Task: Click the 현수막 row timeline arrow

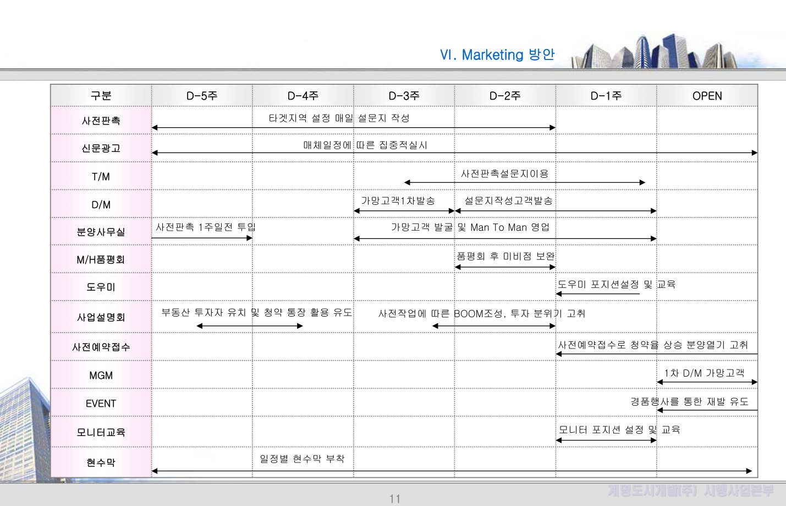Action: tap(452, 471)
